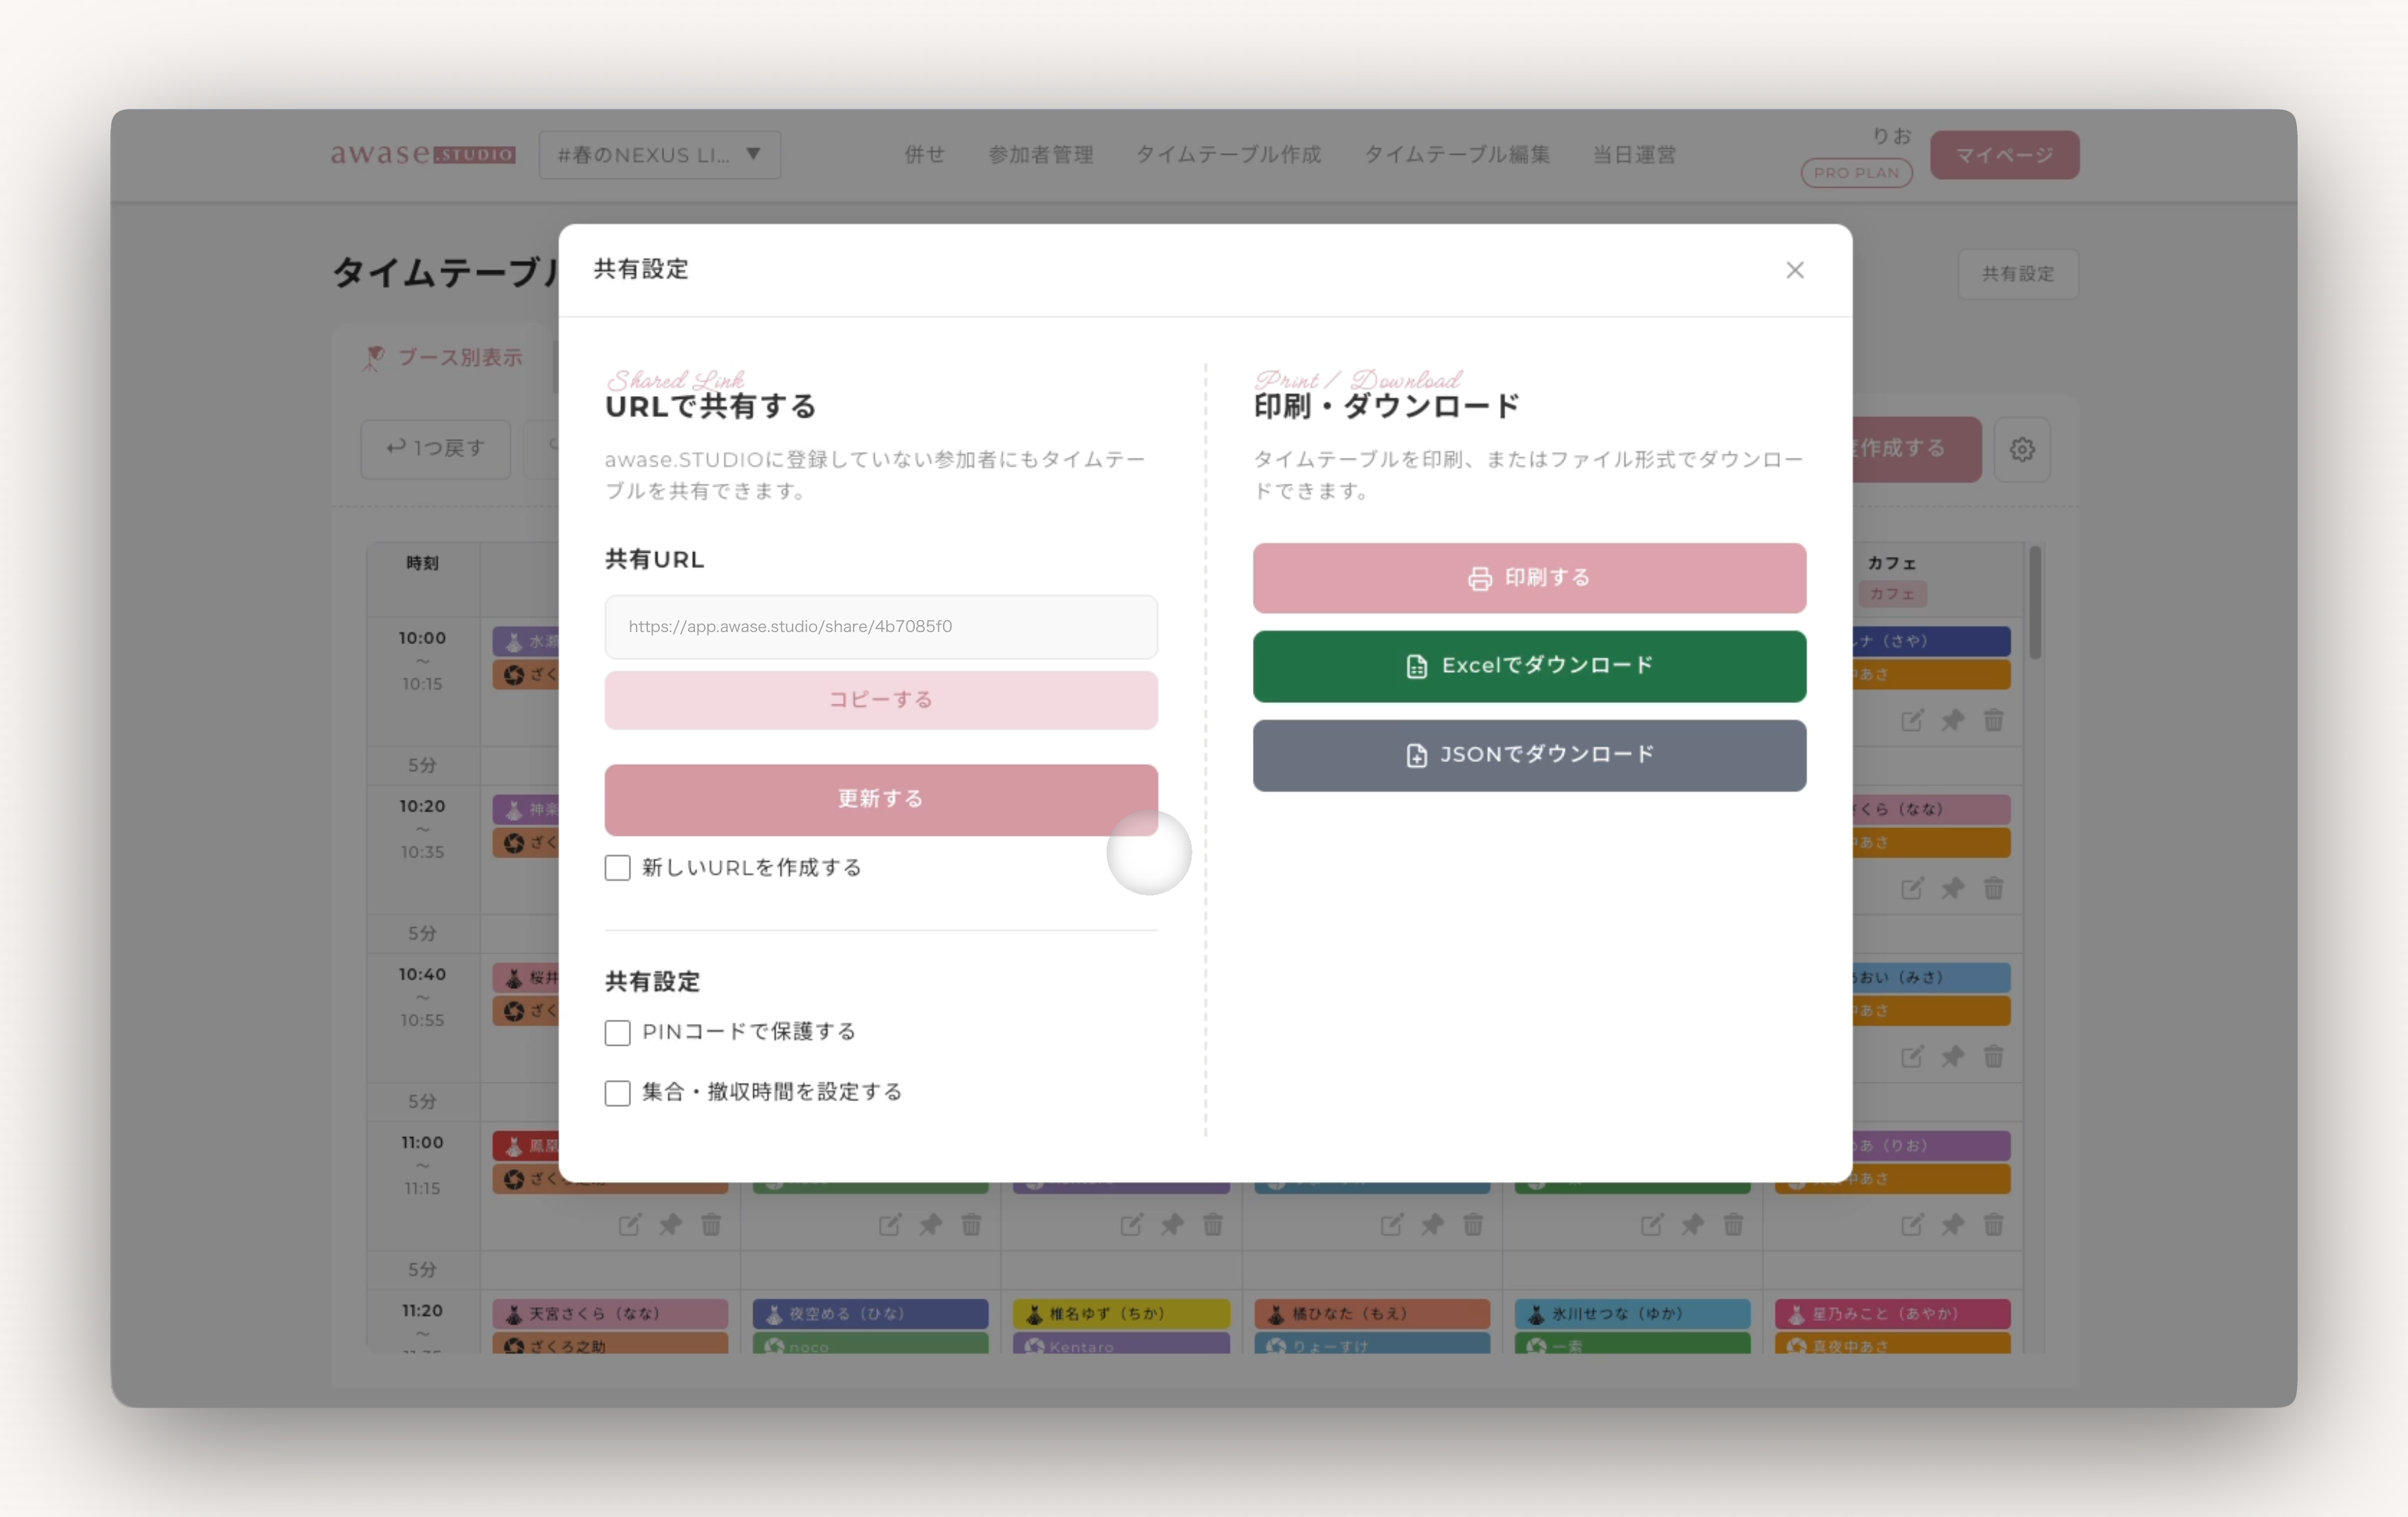Select the pencil edit icon on the カフェ booth card
Viewport: 2408px width, 1517px height.
[1912, 720]
